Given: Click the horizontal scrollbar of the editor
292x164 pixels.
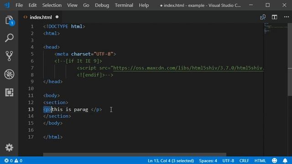Looking at the screenshot, I should pyautogui.click(x=135, y=154).
